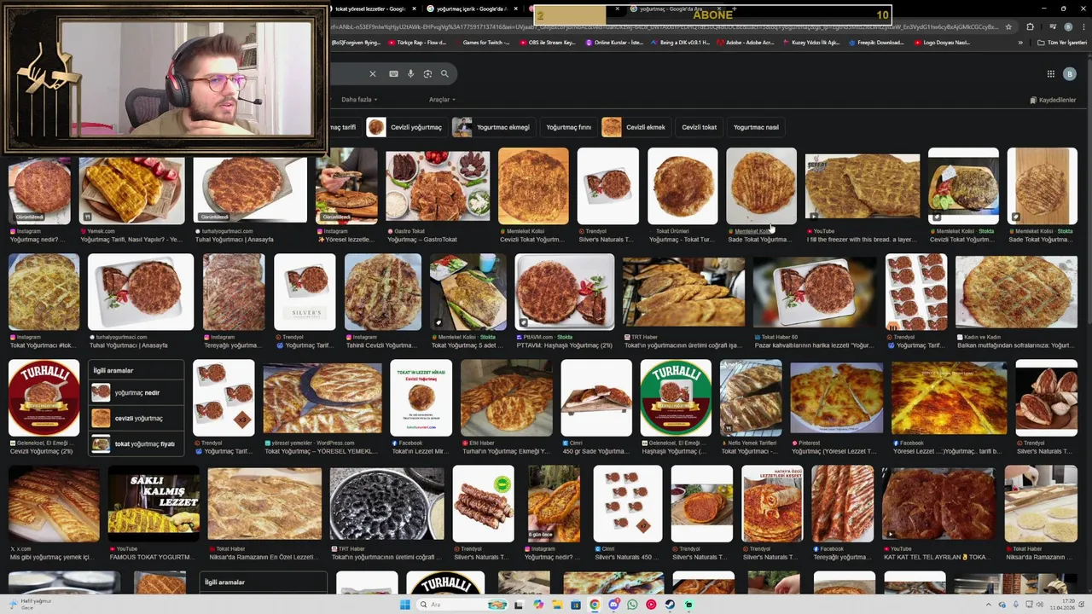
Task: Open Discord from the taskbar
Action: (x=613, y=605)
